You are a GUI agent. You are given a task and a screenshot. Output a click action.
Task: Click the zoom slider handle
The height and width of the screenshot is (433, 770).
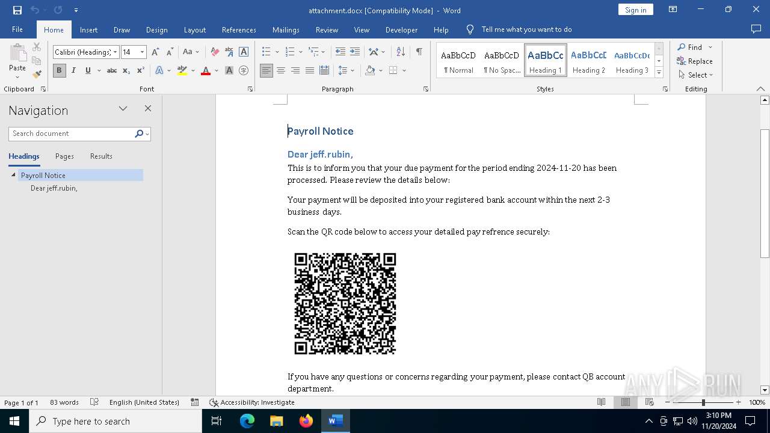[703, 402]
